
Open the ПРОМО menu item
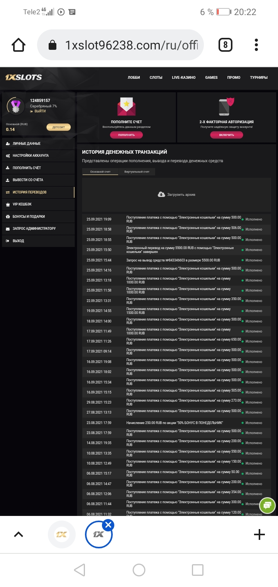[x=234, y=77]
